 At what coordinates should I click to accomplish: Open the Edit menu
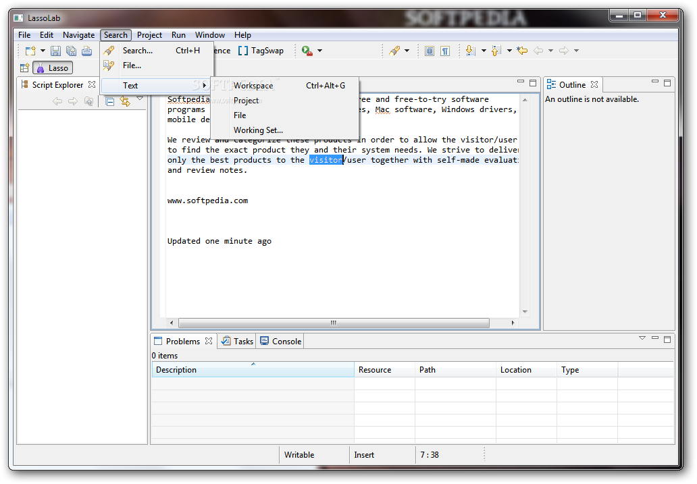click(46, 35)
